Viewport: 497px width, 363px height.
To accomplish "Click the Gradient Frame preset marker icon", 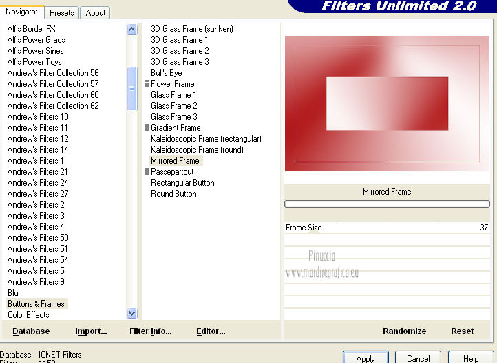I will 147,128.
